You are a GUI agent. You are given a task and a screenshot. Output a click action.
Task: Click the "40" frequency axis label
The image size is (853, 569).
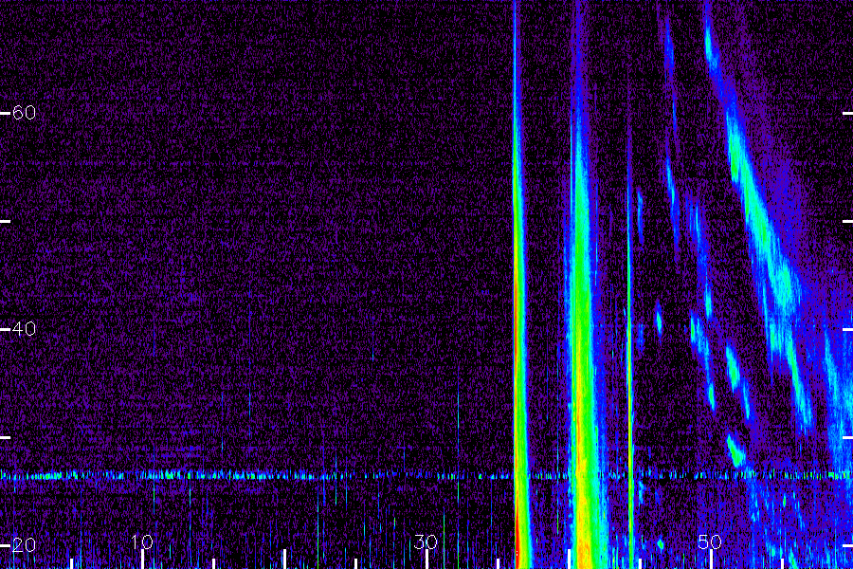(x=24, y=329)
